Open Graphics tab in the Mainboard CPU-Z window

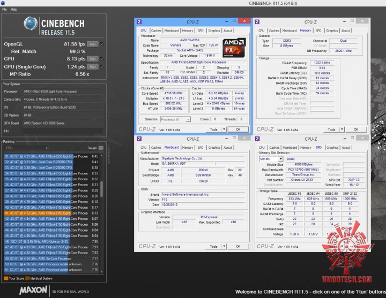click(214, 148)
